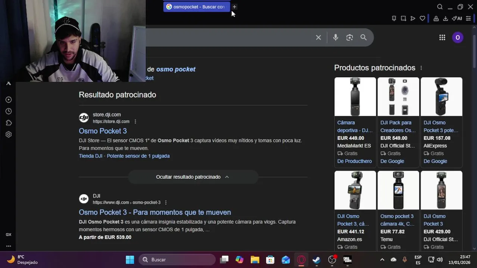
Task: Open AliExpress DJI Osmo Pocket 3 thumbnail
Action: (442, 97)
